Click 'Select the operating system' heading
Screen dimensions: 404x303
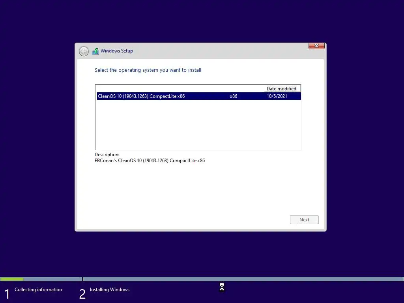pos(148,70)
